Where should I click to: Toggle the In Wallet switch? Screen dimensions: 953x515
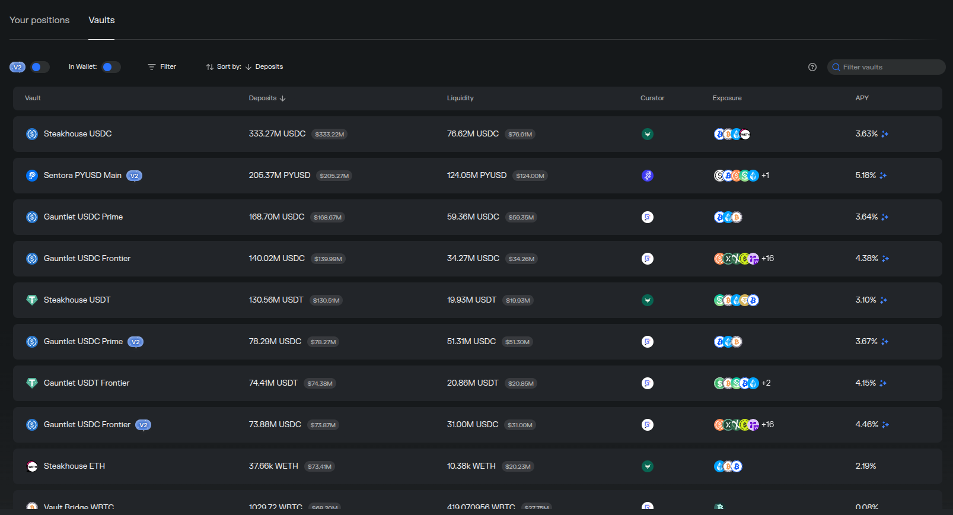[110, 67]
